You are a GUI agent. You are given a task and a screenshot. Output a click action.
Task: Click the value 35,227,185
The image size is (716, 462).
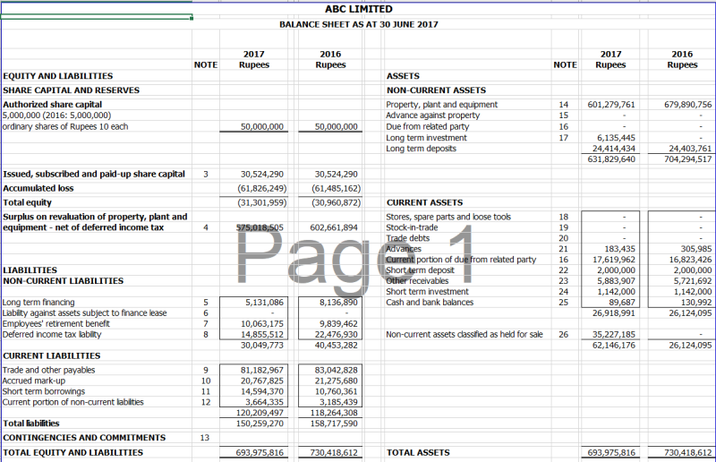[x=614, y=335]
